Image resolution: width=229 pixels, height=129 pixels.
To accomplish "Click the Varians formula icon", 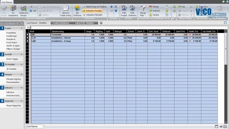I will [151, 15].
